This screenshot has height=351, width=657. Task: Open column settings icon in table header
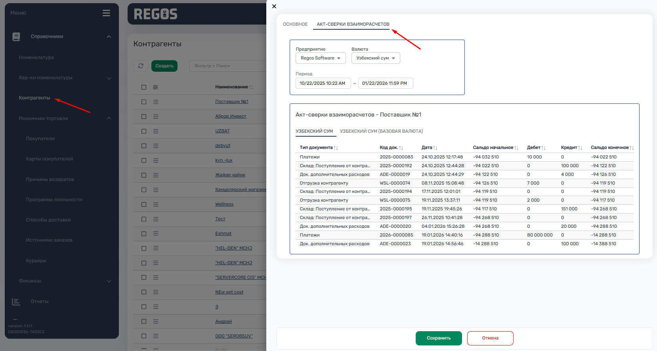[x=155, y=87]
